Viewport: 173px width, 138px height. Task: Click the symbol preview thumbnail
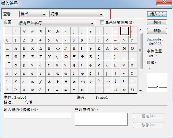[157, 82]
